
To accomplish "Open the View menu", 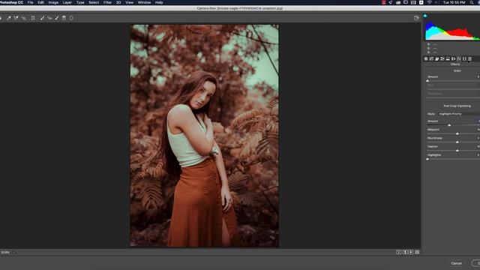I will [130, 2].
